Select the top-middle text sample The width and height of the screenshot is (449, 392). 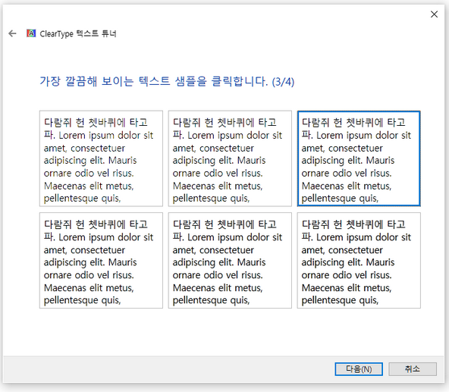point(230,158)
